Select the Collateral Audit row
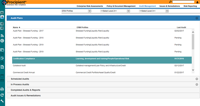Viewport: 200px width, 106px height. (x=102, y=67)
